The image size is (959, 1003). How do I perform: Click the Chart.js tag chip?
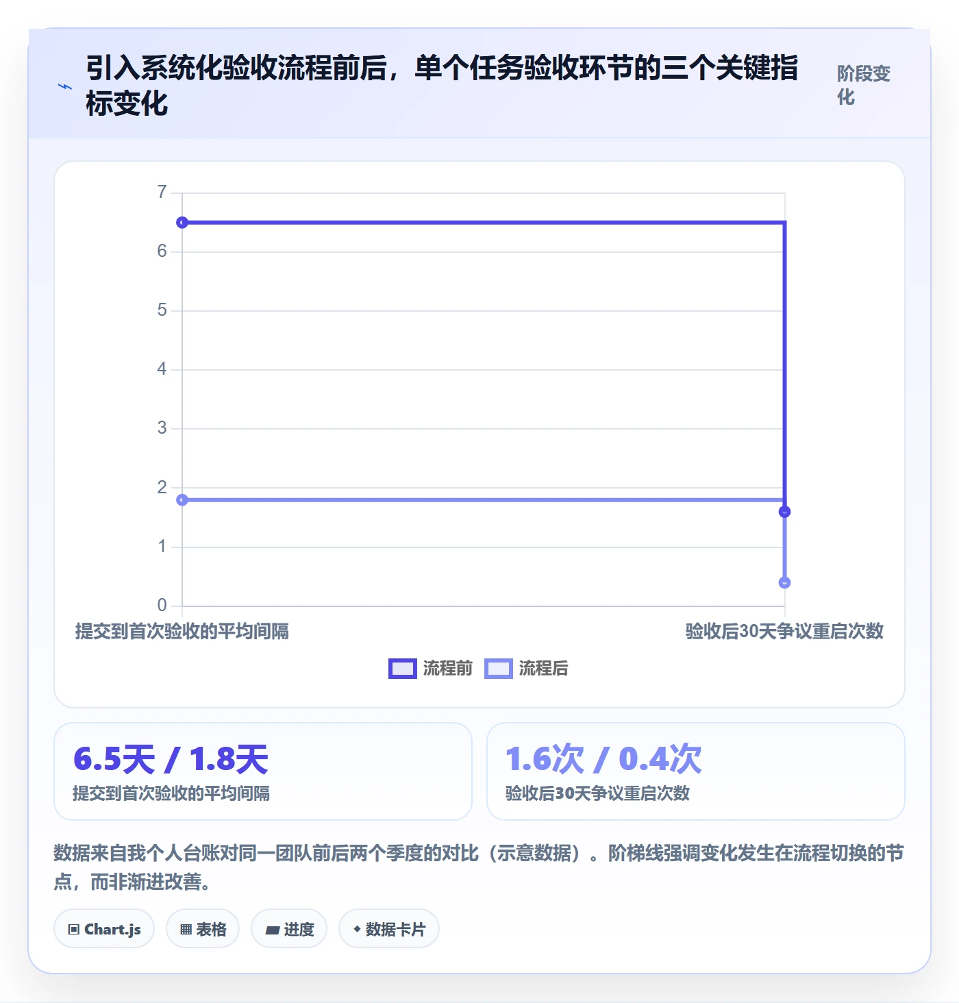point(104,929)
